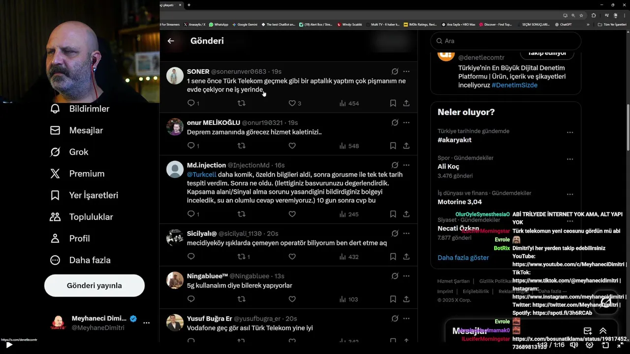Image resolution: width=630 pixels, height=354 pixels.
Task: Open the #DenetimSizde hashtag link
Action: (514, 85)
